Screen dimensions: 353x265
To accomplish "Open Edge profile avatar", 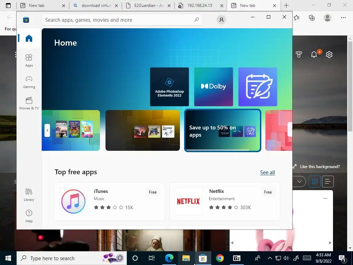I will pyautogui.click(x=327, y=18).
